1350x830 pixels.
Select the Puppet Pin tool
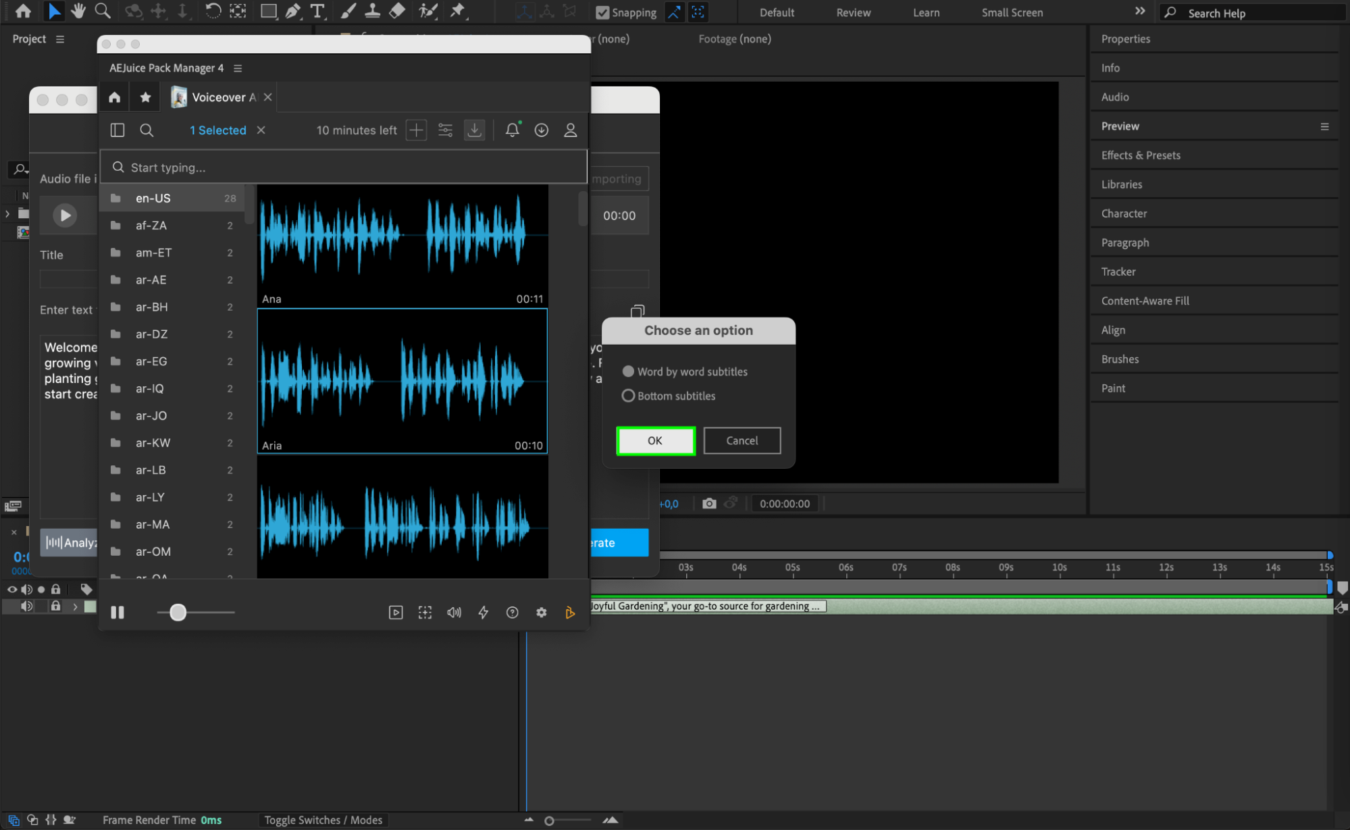click(458, 11)
